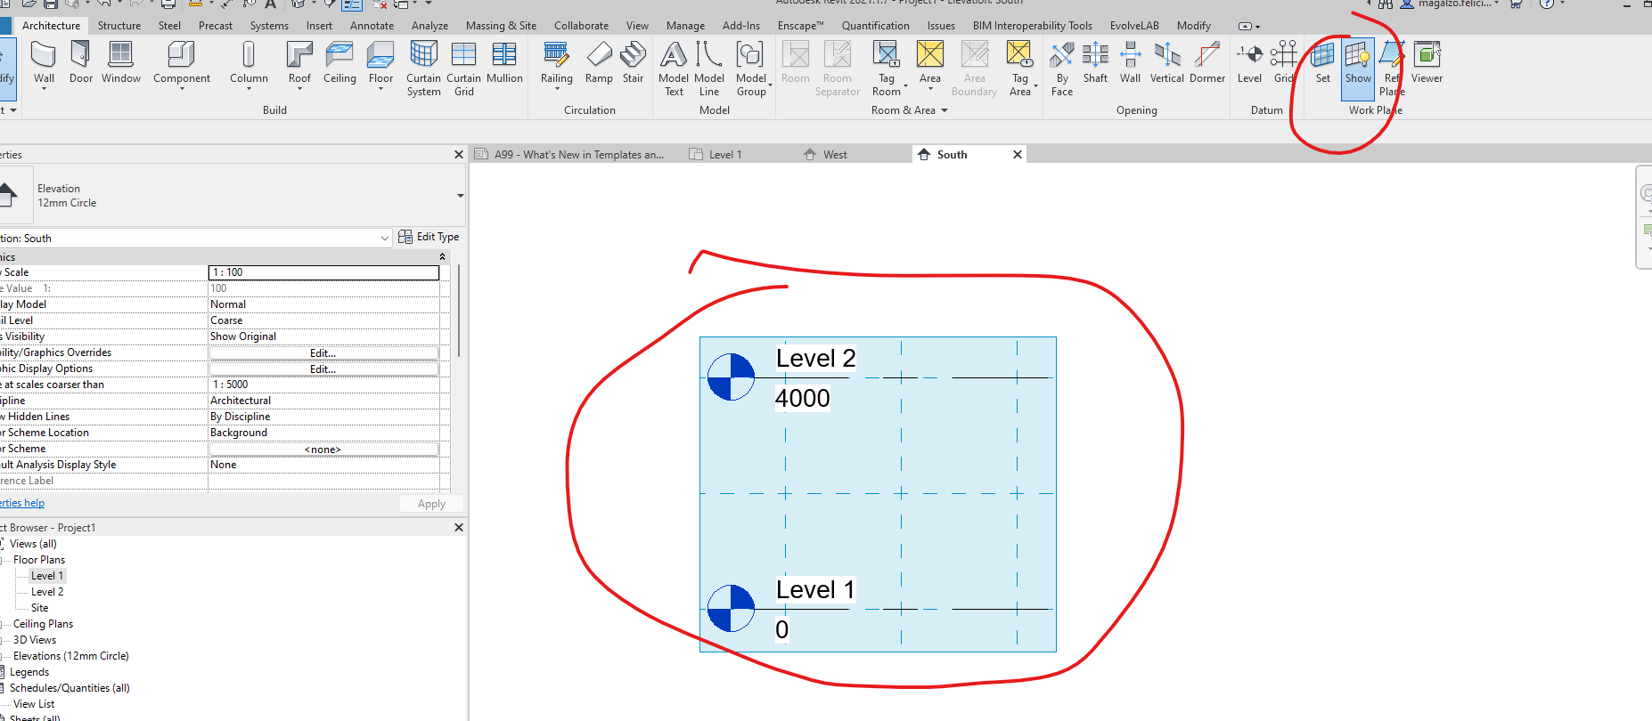This screenshot has height=721, width=1652.
Task: Click the Edit Type button
Action: coord(429,237)
